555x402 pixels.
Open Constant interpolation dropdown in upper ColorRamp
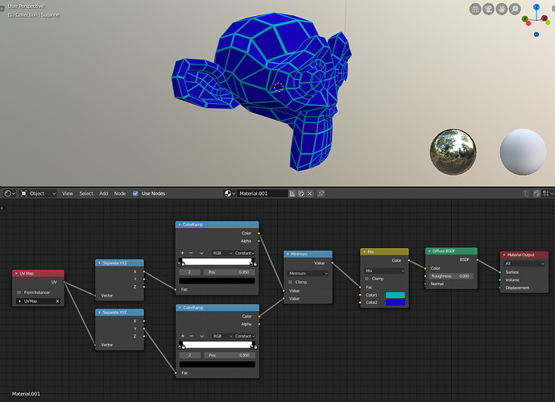pyautogui.click(x=245, y=253)
